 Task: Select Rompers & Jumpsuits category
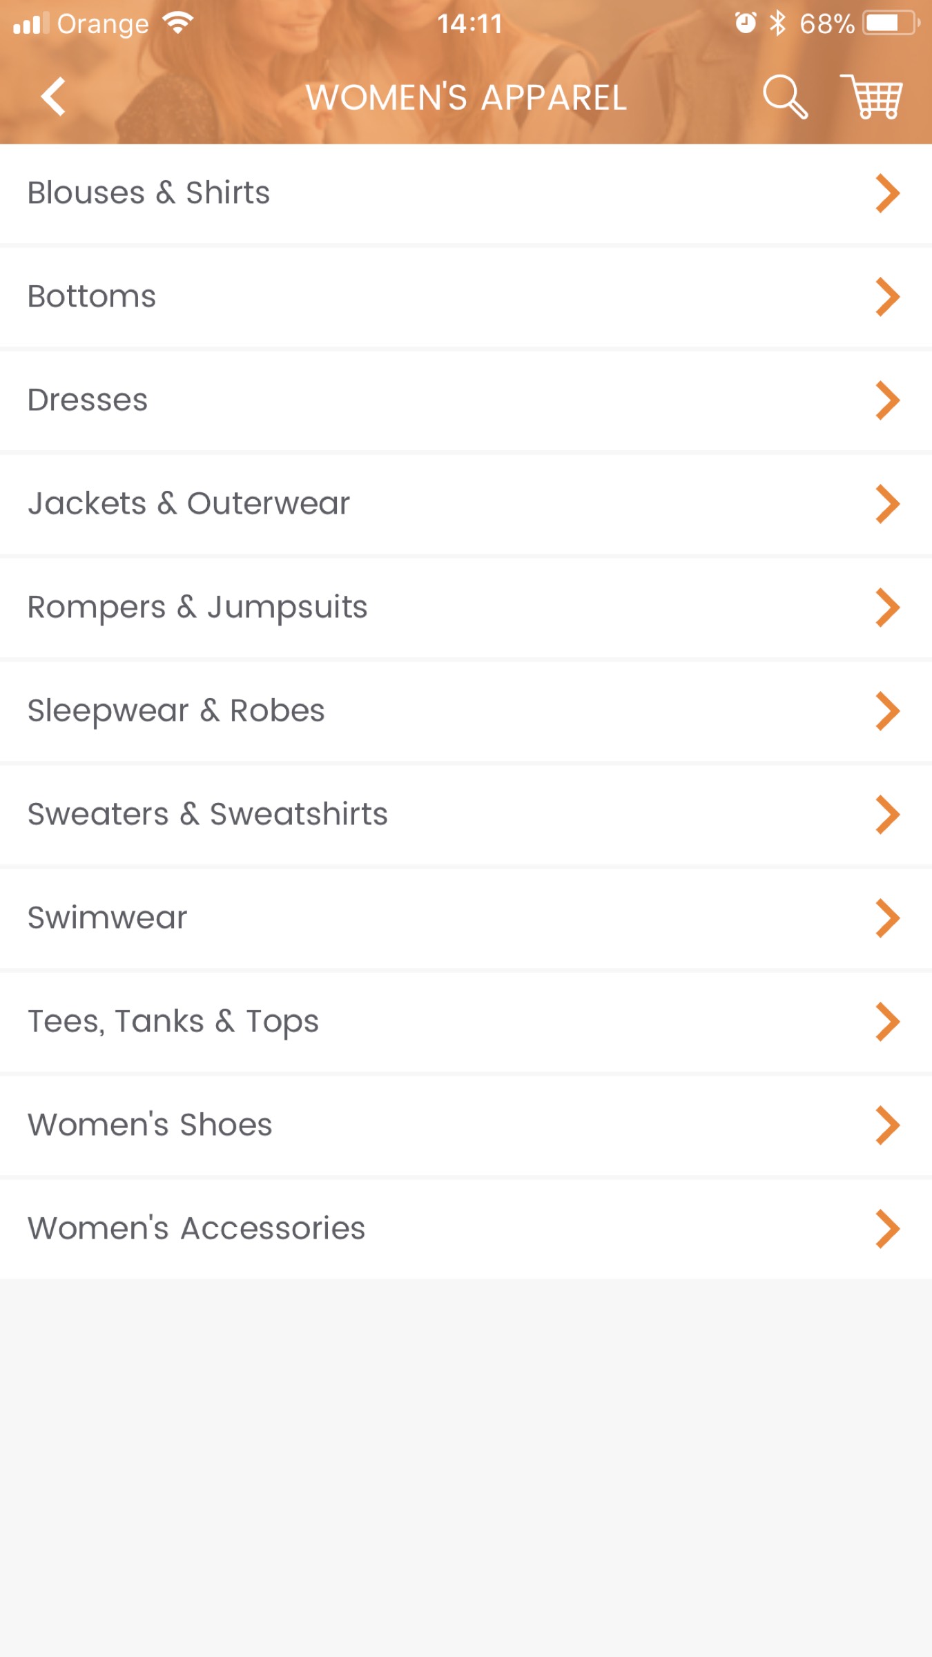tap(466, 608)
